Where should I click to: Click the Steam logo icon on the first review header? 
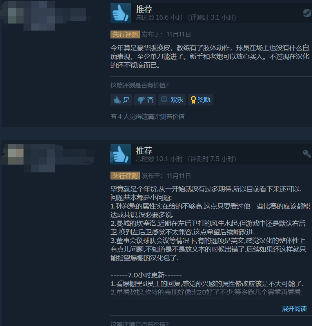pyautogui.click(x=307, y=13)
